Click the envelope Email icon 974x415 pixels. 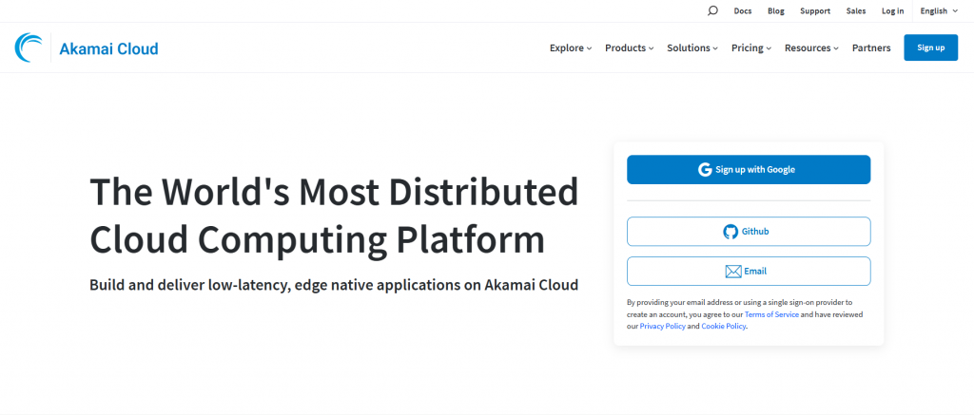pos(732,272)
